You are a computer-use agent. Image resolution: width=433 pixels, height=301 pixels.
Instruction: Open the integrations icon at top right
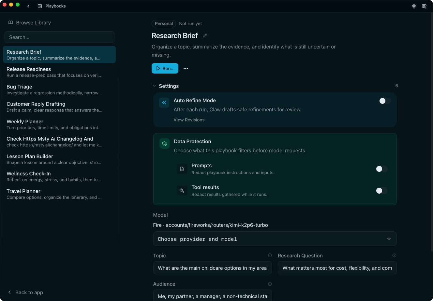point(414,6)
